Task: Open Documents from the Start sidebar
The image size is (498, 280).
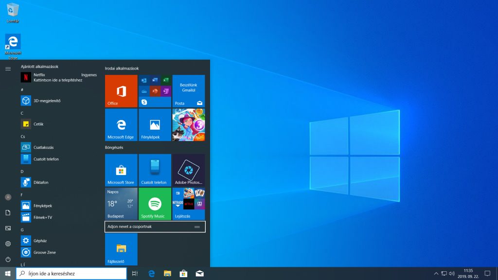Action: tap(8, 213)
